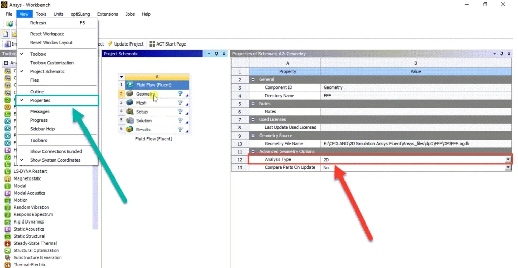Image resolution: width=518 pixels, height=268 pixels.
Task: Close the Properties panel with X
Action: click(x=509, y=54)
